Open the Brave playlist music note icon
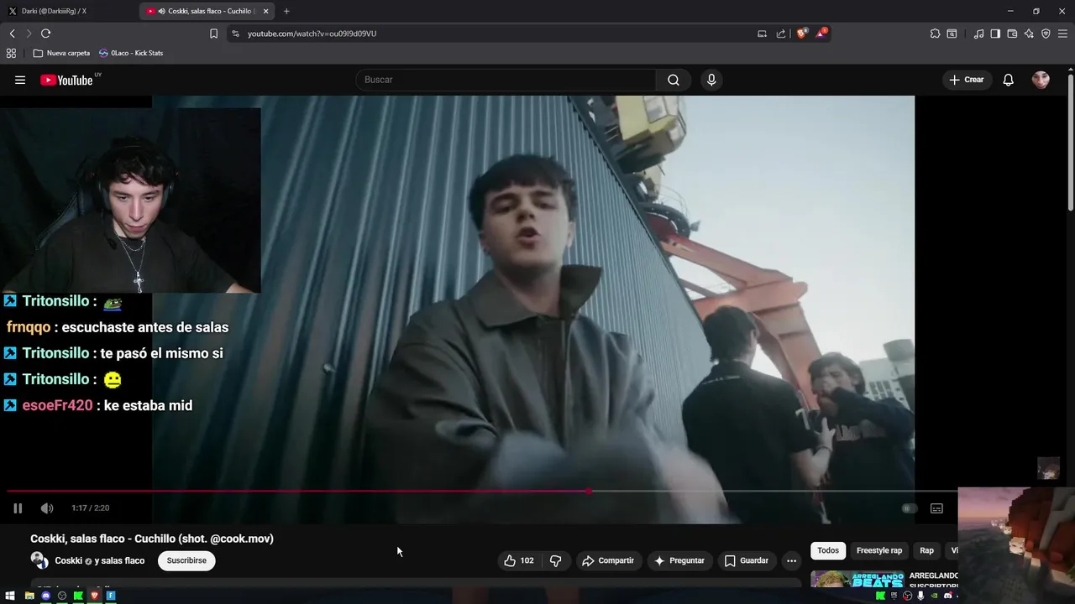 [978, 34]
